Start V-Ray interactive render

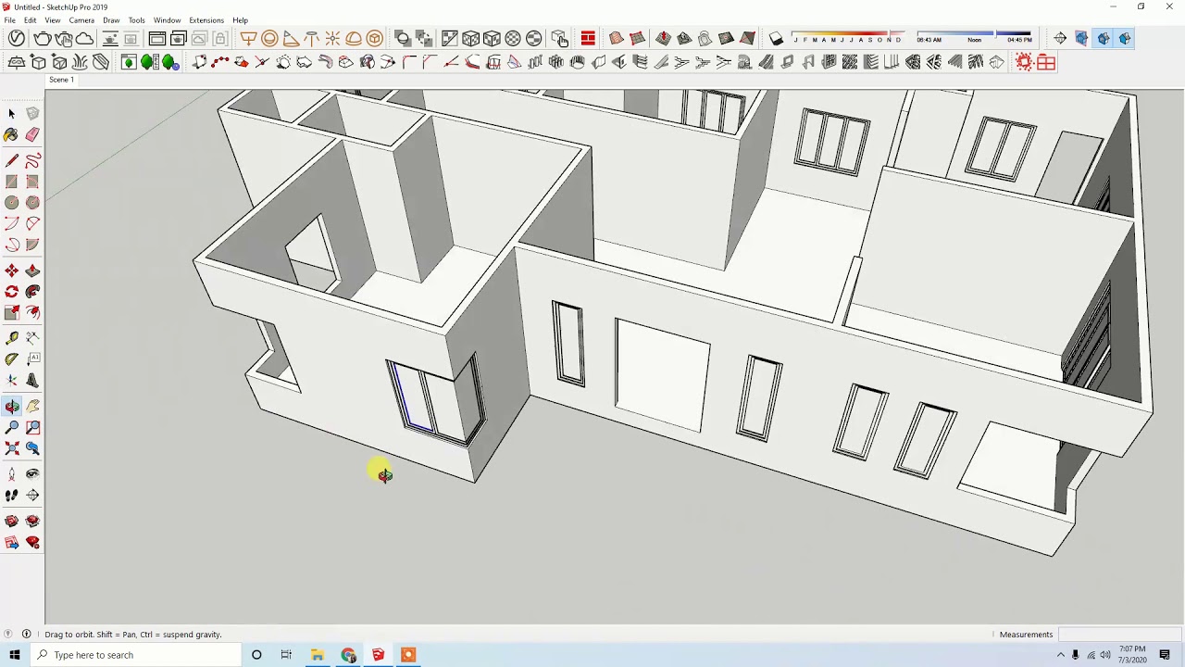64,38
